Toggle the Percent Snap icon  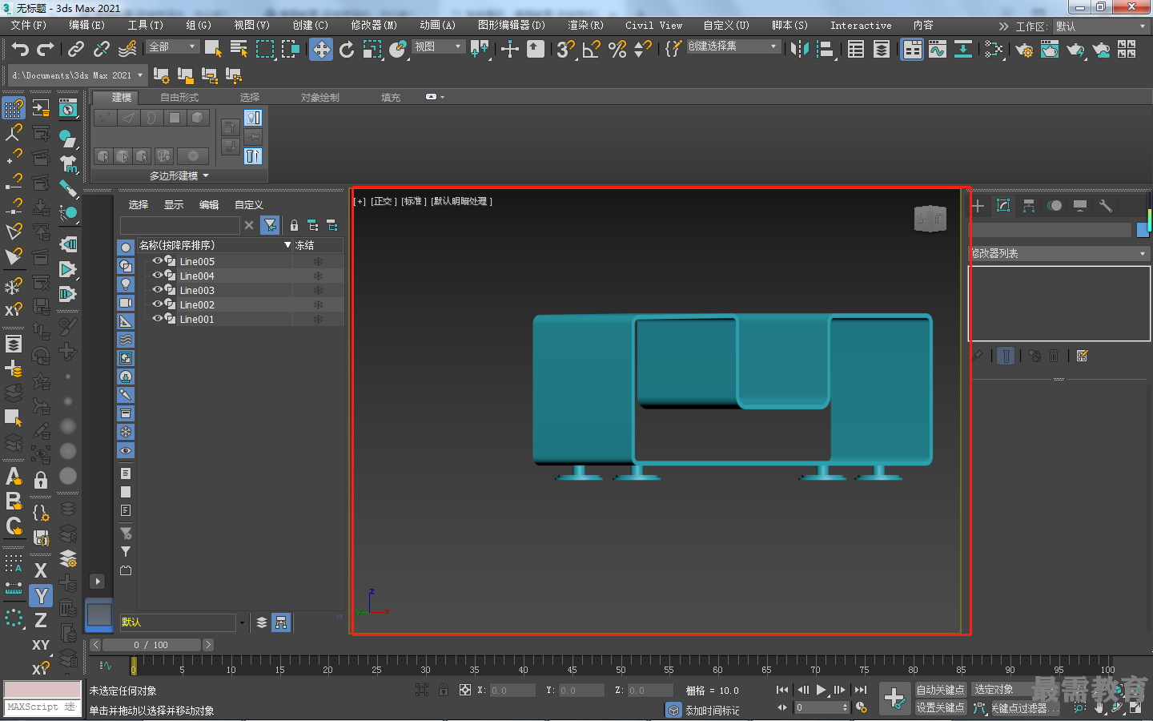pyautogui.click(x=617, y=50)
